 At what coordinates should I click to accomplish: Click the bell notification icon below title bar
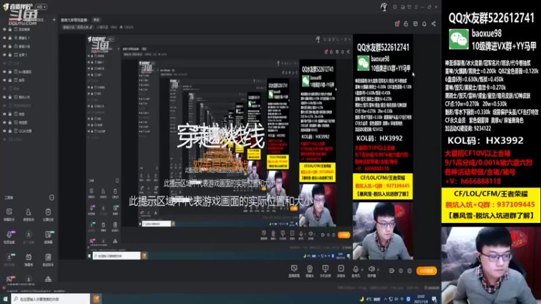(425, 24)
